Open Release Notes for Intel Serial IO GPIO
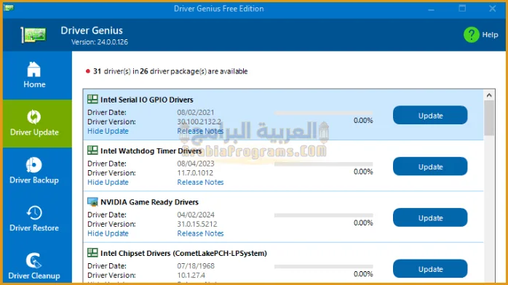Screen dimensions: 508x285 pos(200,131)
